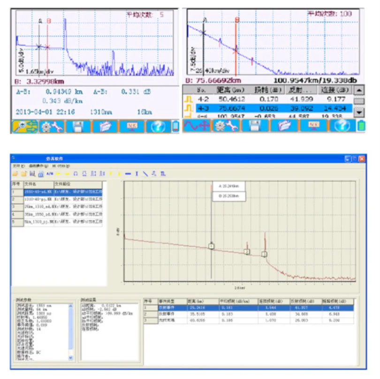Click the yellow right arrow in toolbar
Image resolution: width=380 pixels, height=379 pixels.
point(67,174)
